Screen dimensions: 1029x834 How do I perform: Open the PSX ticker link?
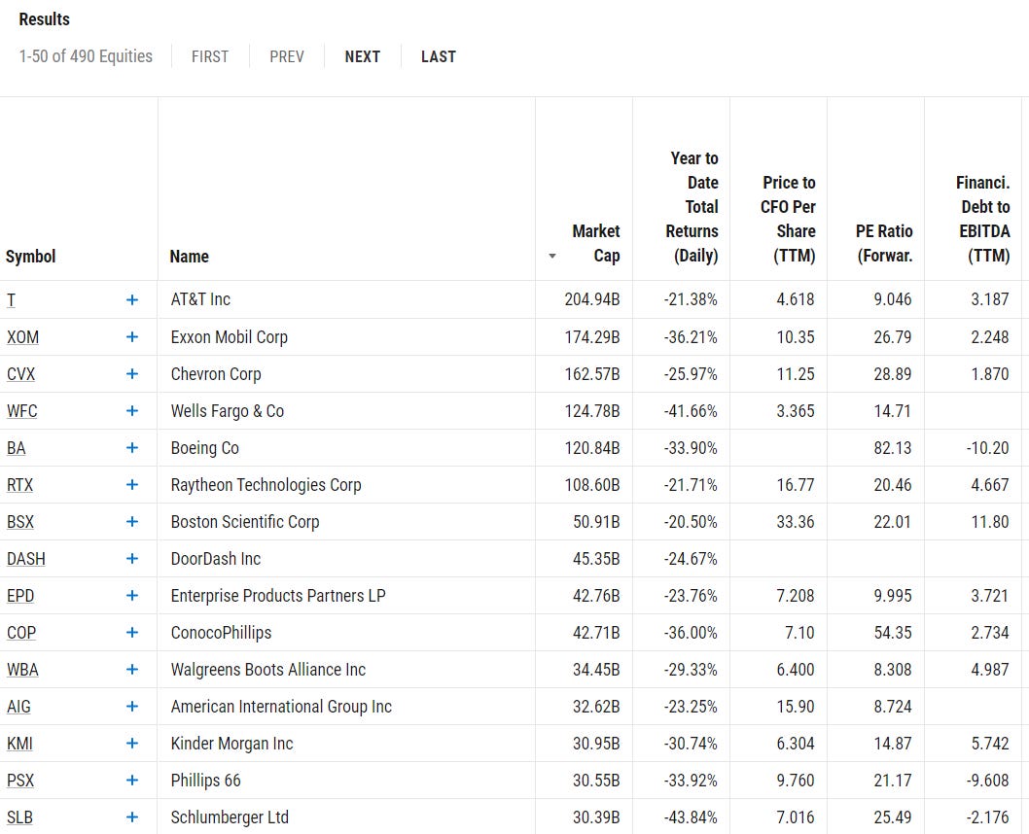point(20,781)
